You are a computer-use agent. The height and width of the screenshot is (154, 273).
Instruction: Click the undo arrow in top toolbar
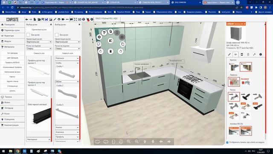[26, 19]
